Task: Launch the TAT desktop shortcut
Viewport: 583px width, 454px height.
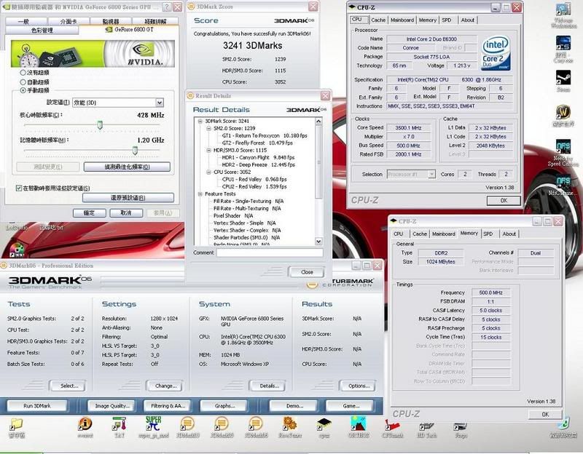Action: point(120,427)
